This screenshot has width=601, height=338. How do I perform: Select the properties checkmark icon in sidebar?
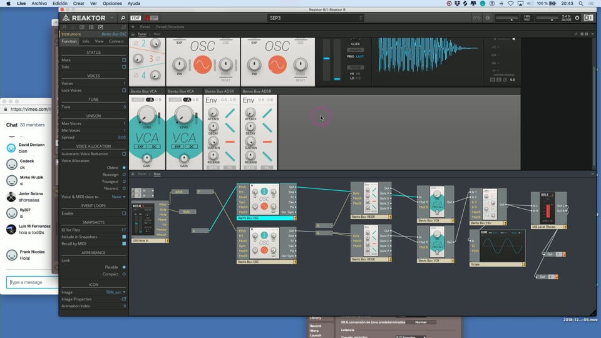tap(101, 27)
